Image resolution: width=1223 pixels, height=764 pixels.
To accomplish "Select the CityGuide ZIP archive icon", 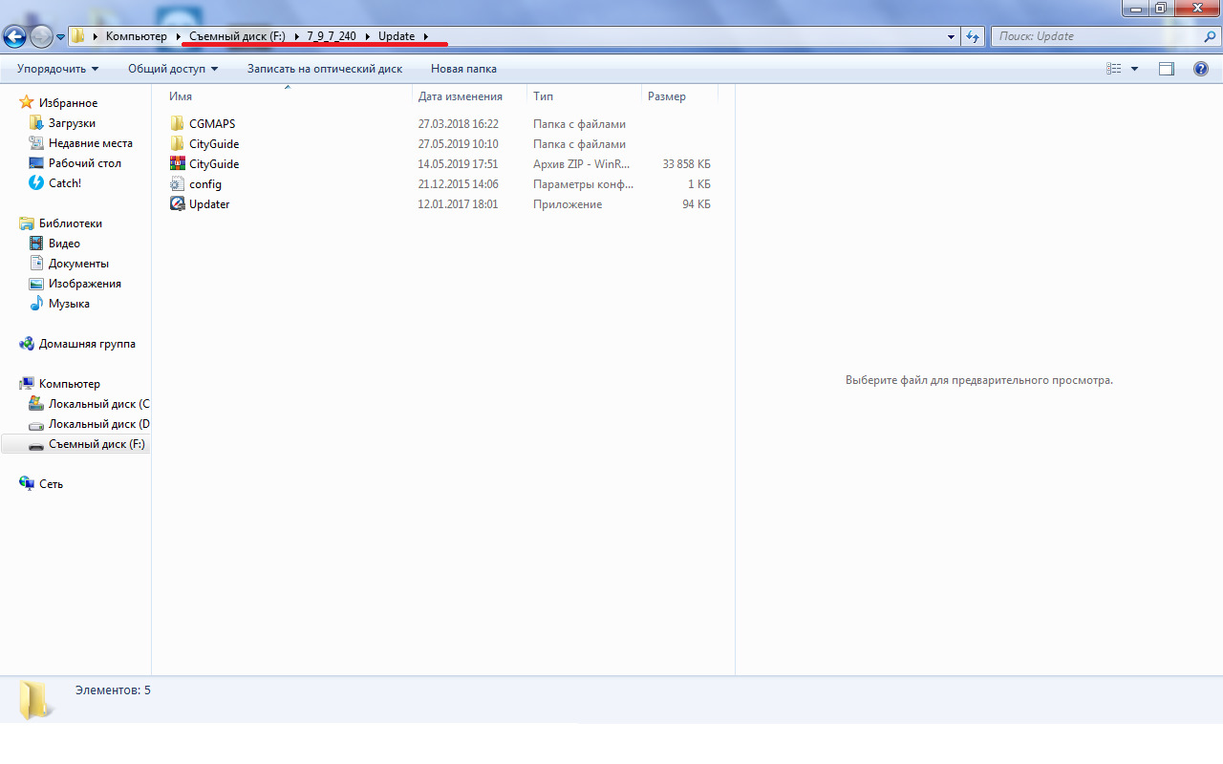I will pyautogui.click(x=178, y=164).
